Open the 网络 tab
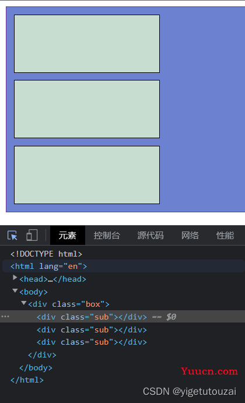This screenshot has width=245, height=403. [190, 236]
